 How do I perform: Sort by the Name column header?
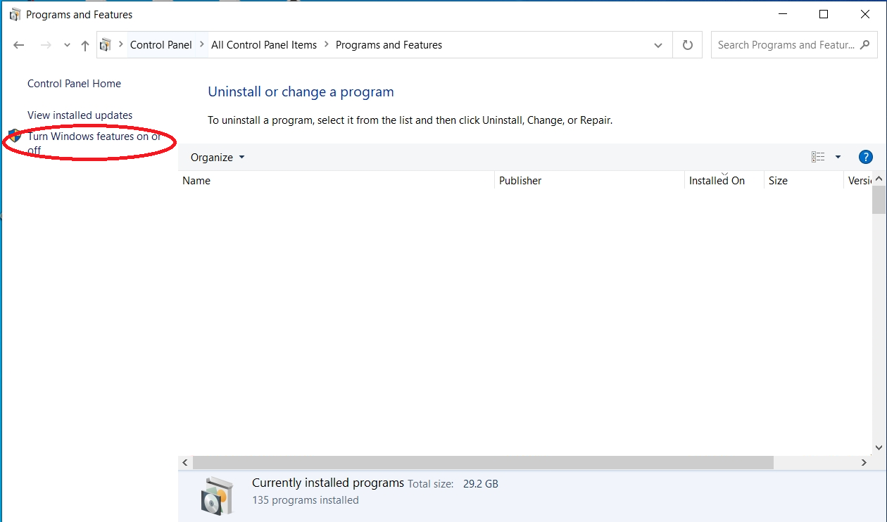[x=336, y=181]
